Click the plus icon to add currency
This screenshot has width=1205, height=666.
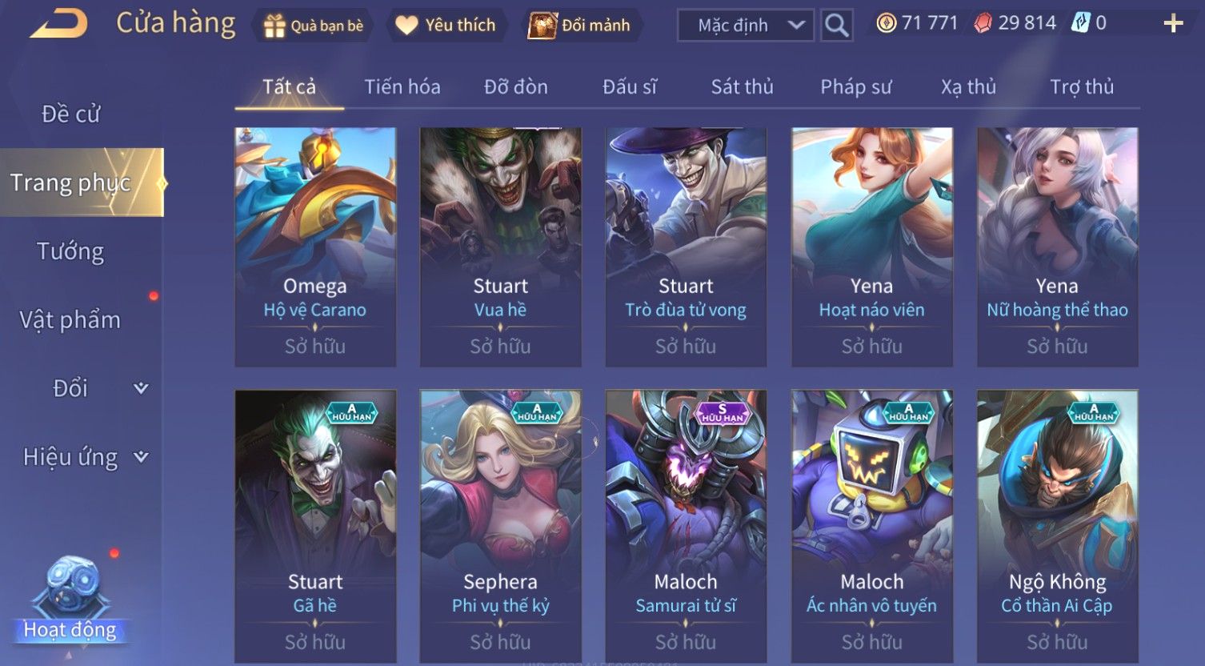1173,24
